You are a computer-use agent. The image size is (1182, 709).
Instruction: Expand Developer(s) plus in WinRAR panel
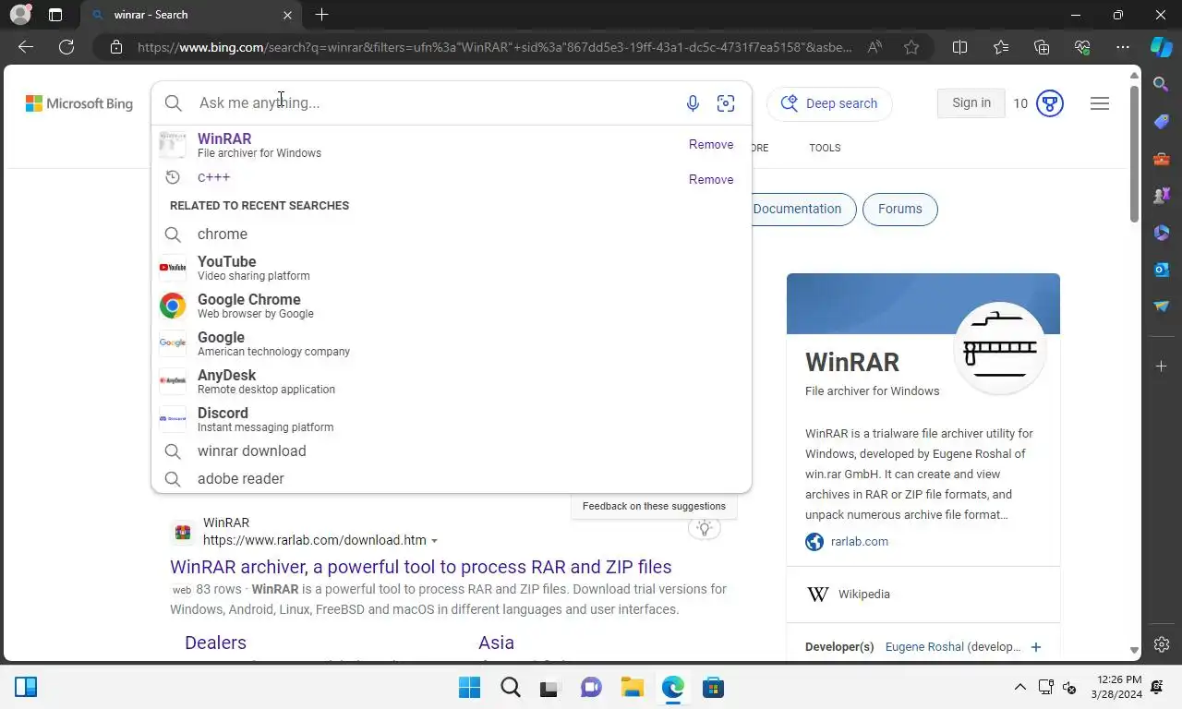pos(1036,647)
